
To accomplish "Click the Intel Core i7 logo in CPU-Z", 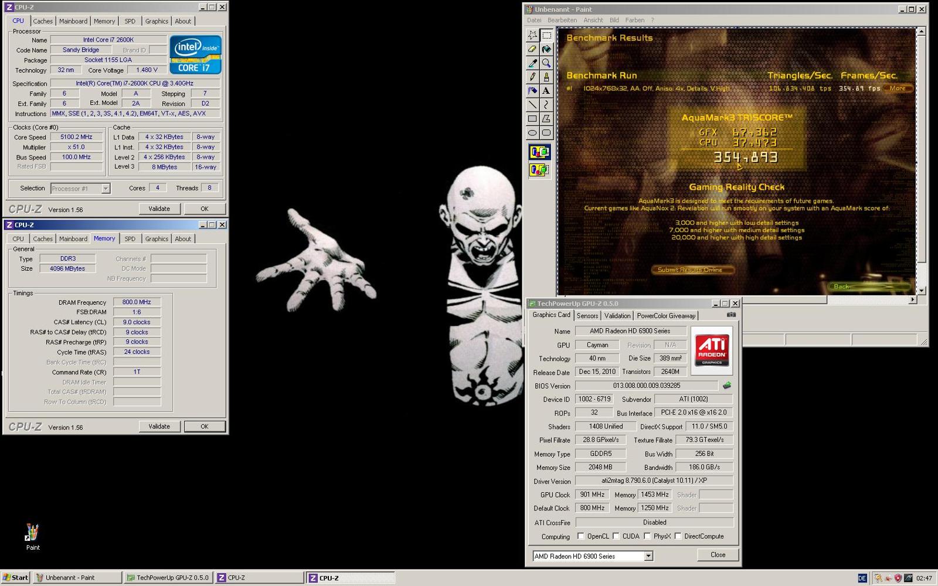I will [x=196, y=54].
